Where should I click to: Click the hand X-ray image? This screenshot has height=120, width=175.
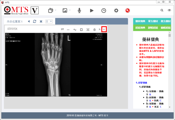pyautogui.click(x=56, y=65)
